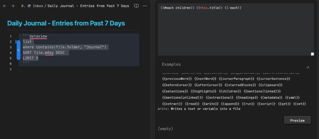The image size is (319, 139).
Task: Click the closing backticks on line 6
Action: [26, 63]
